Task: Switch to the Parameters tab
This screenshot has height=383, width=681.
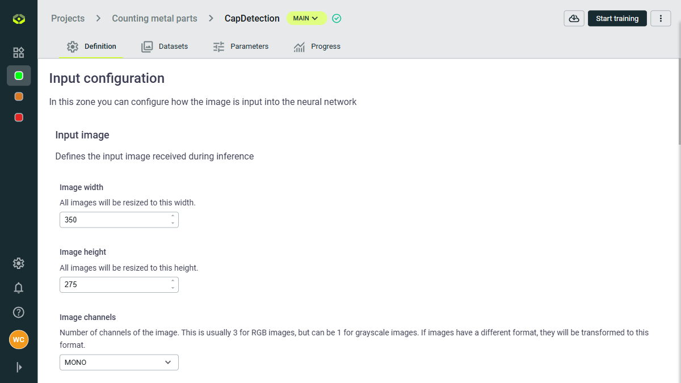Action: pos(241,47)
